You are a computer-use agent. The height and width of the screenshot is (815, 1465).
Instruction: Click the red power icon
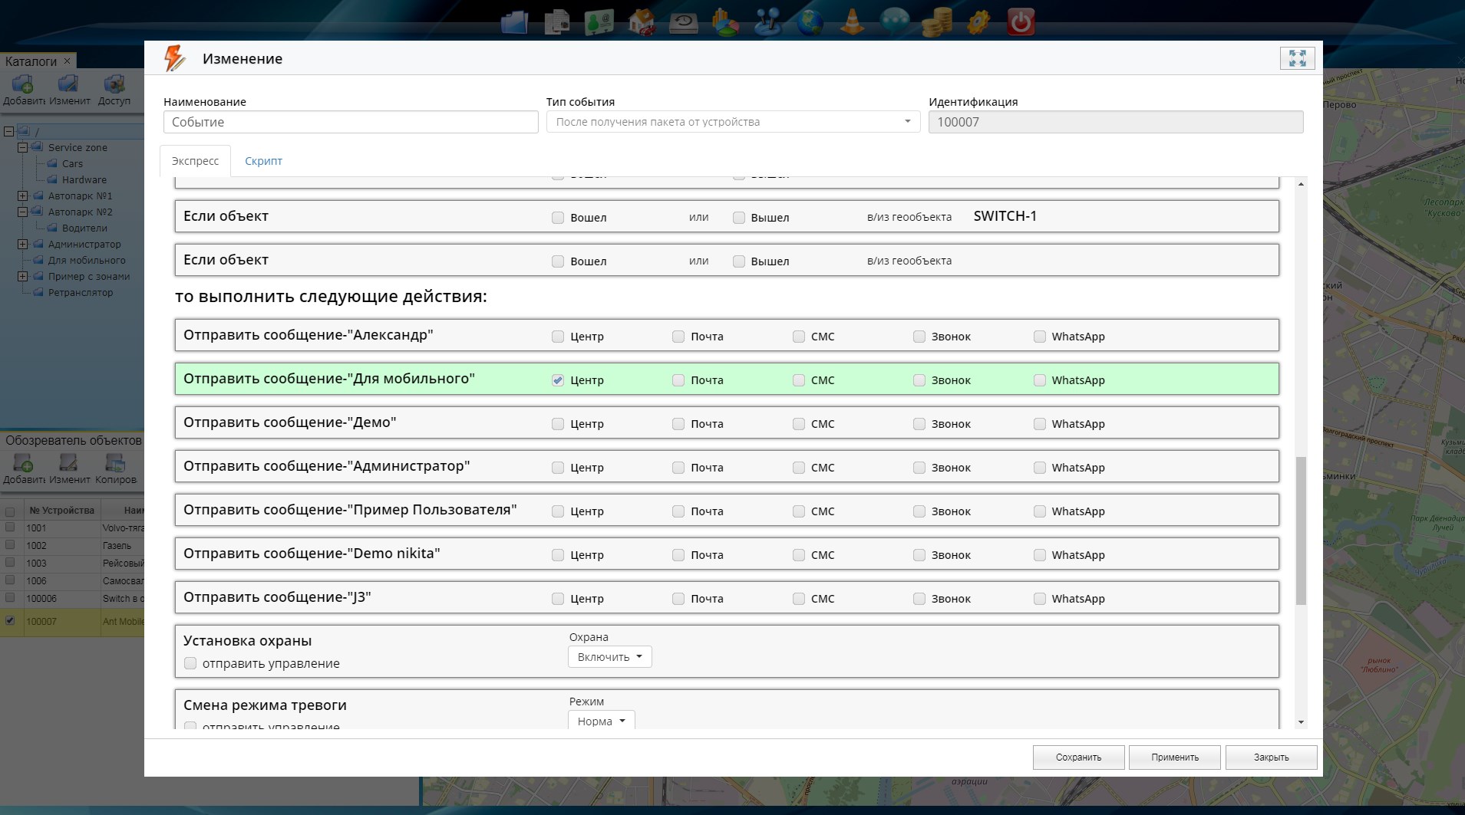1021,21
